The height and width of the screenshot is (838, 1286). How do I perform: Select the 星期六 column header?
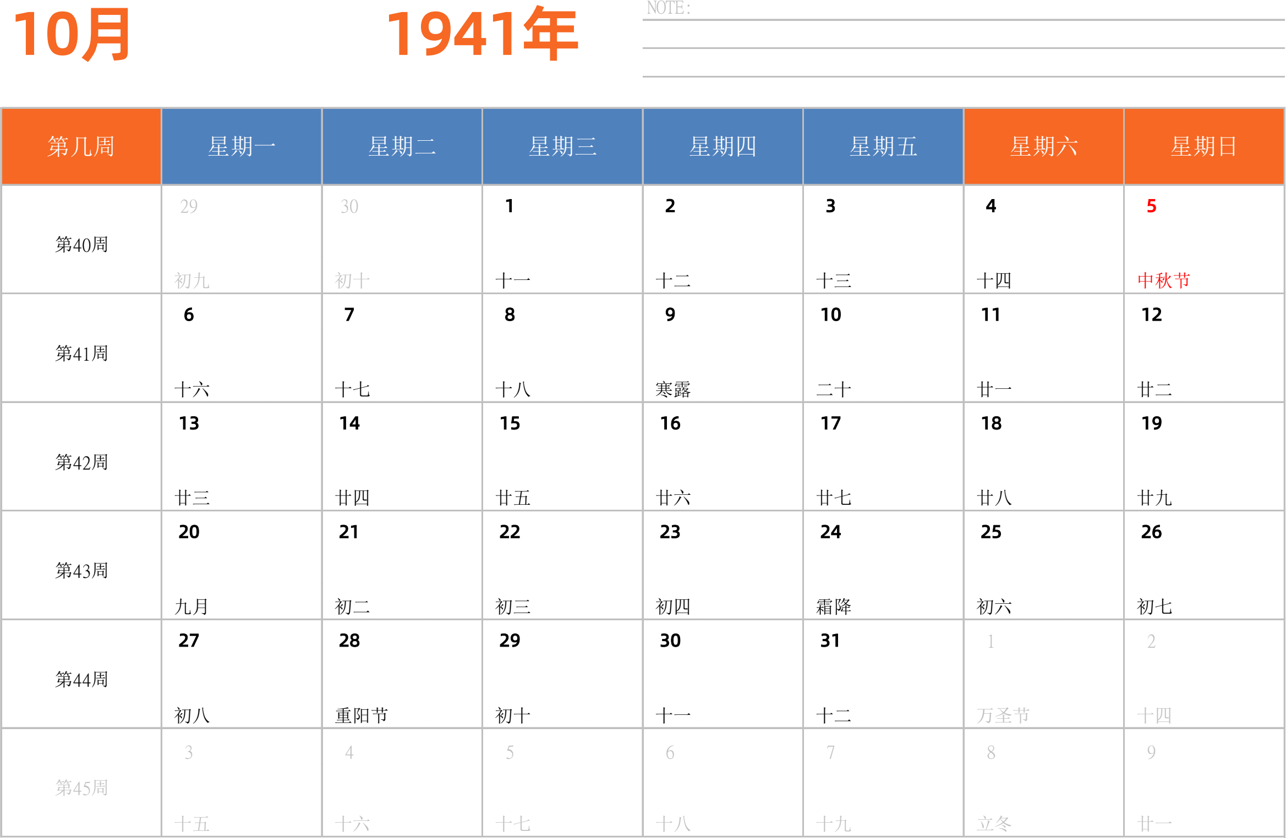point(1043,147)
